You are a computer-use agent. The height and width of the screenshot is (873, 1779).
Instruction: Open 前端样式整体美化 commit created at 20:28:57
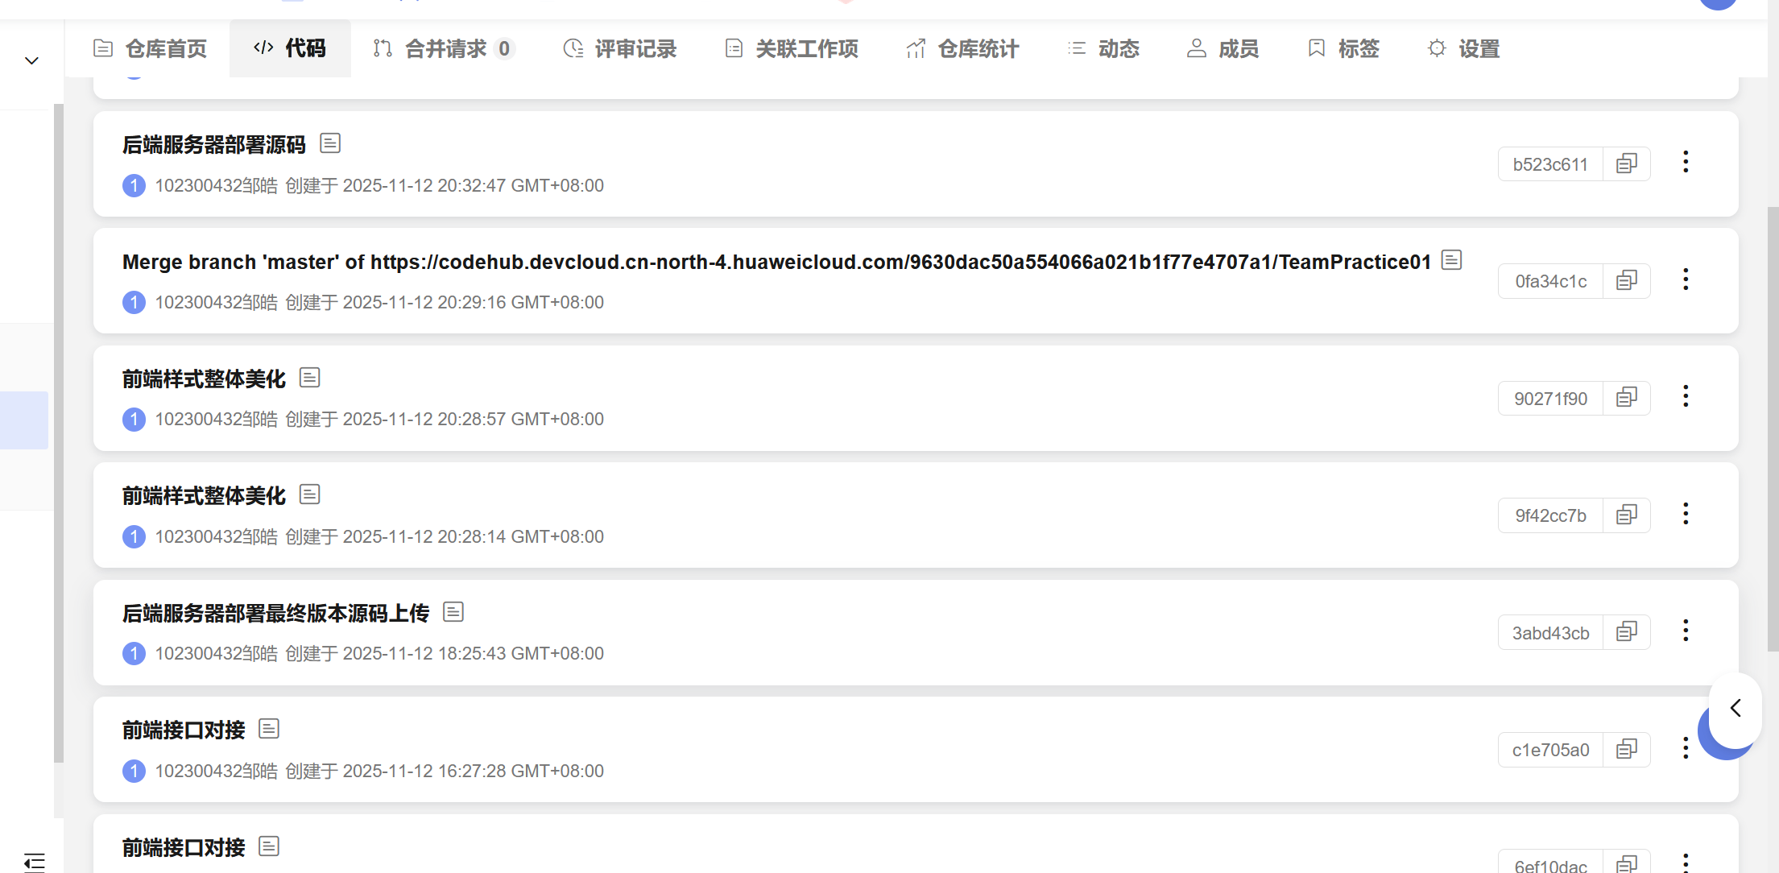coord(204,379)
